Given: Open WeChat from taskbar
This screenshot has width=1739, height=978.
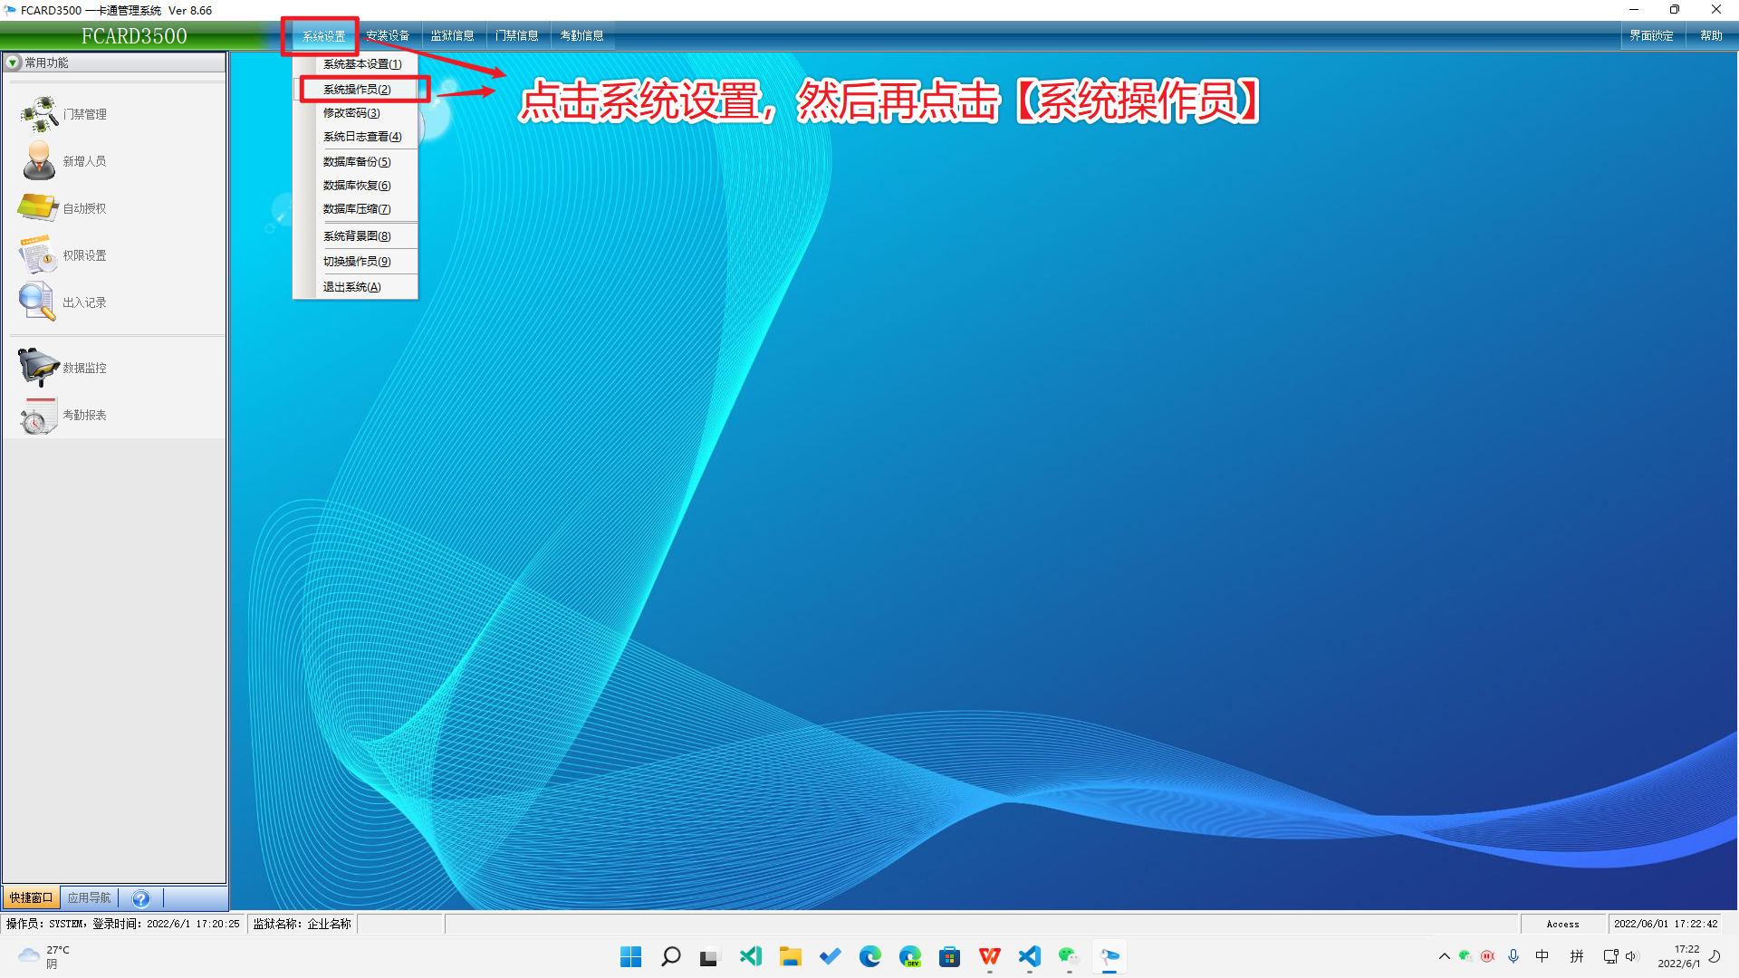Looking at the screenshot, I should 1070,956.
